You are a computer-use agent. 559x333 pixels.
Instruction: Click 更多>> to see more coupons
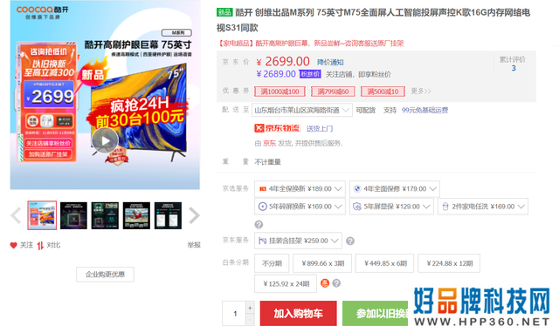pyautogui.click(x=421, y=91)
